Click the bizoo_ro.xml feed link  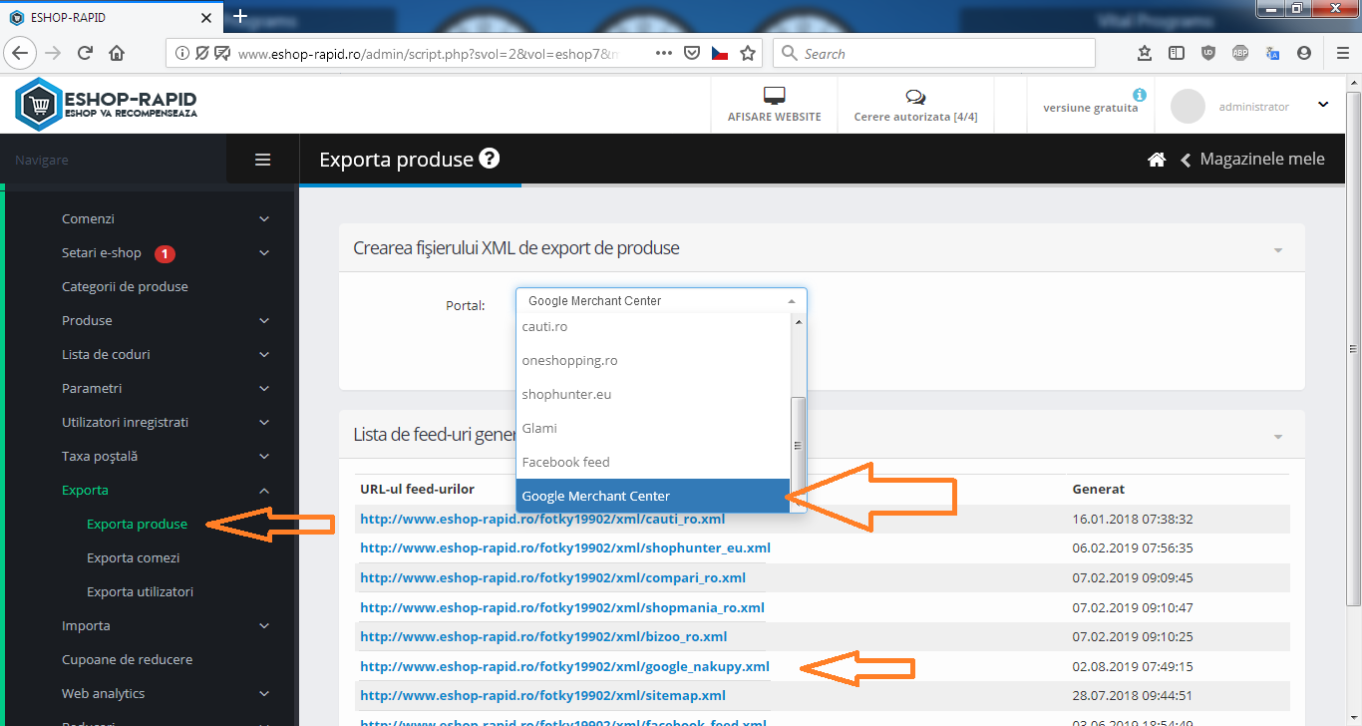543,636
